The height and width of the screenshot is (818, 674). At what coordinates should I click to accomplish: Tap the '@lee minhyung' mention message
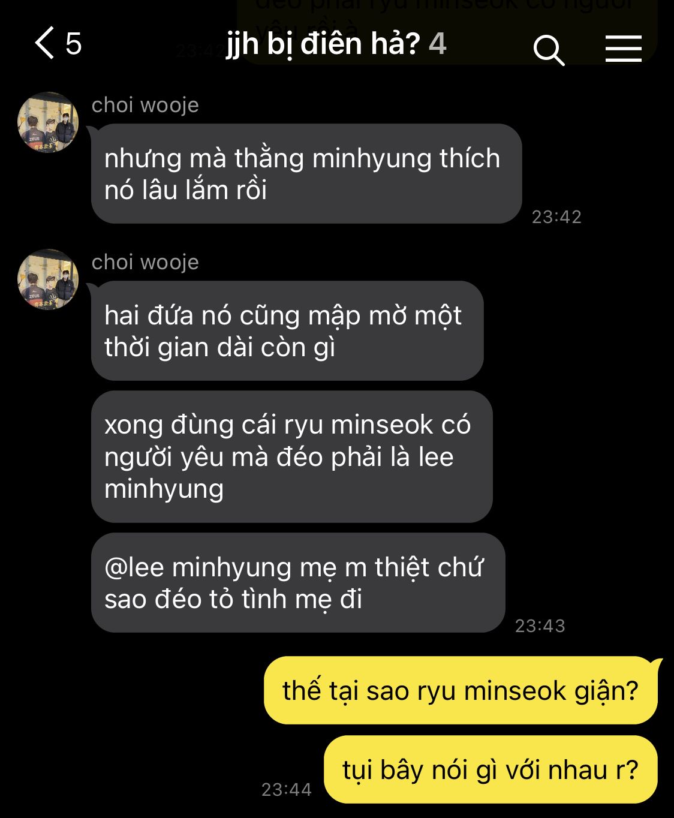tap(298, 583)
